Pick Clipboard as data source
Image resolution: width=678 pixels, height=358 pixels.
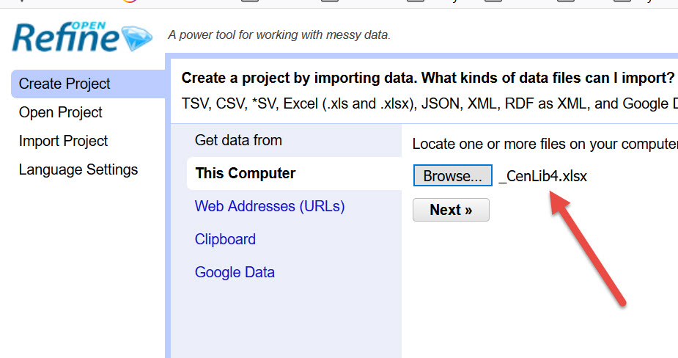tap(225, 239)
